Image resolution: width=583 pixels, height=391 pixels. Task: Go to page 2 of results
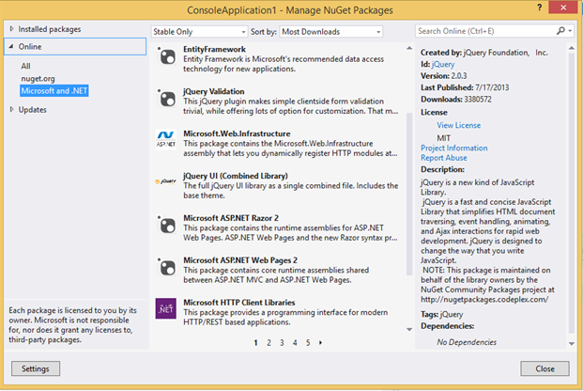click(x=268, y=342)
